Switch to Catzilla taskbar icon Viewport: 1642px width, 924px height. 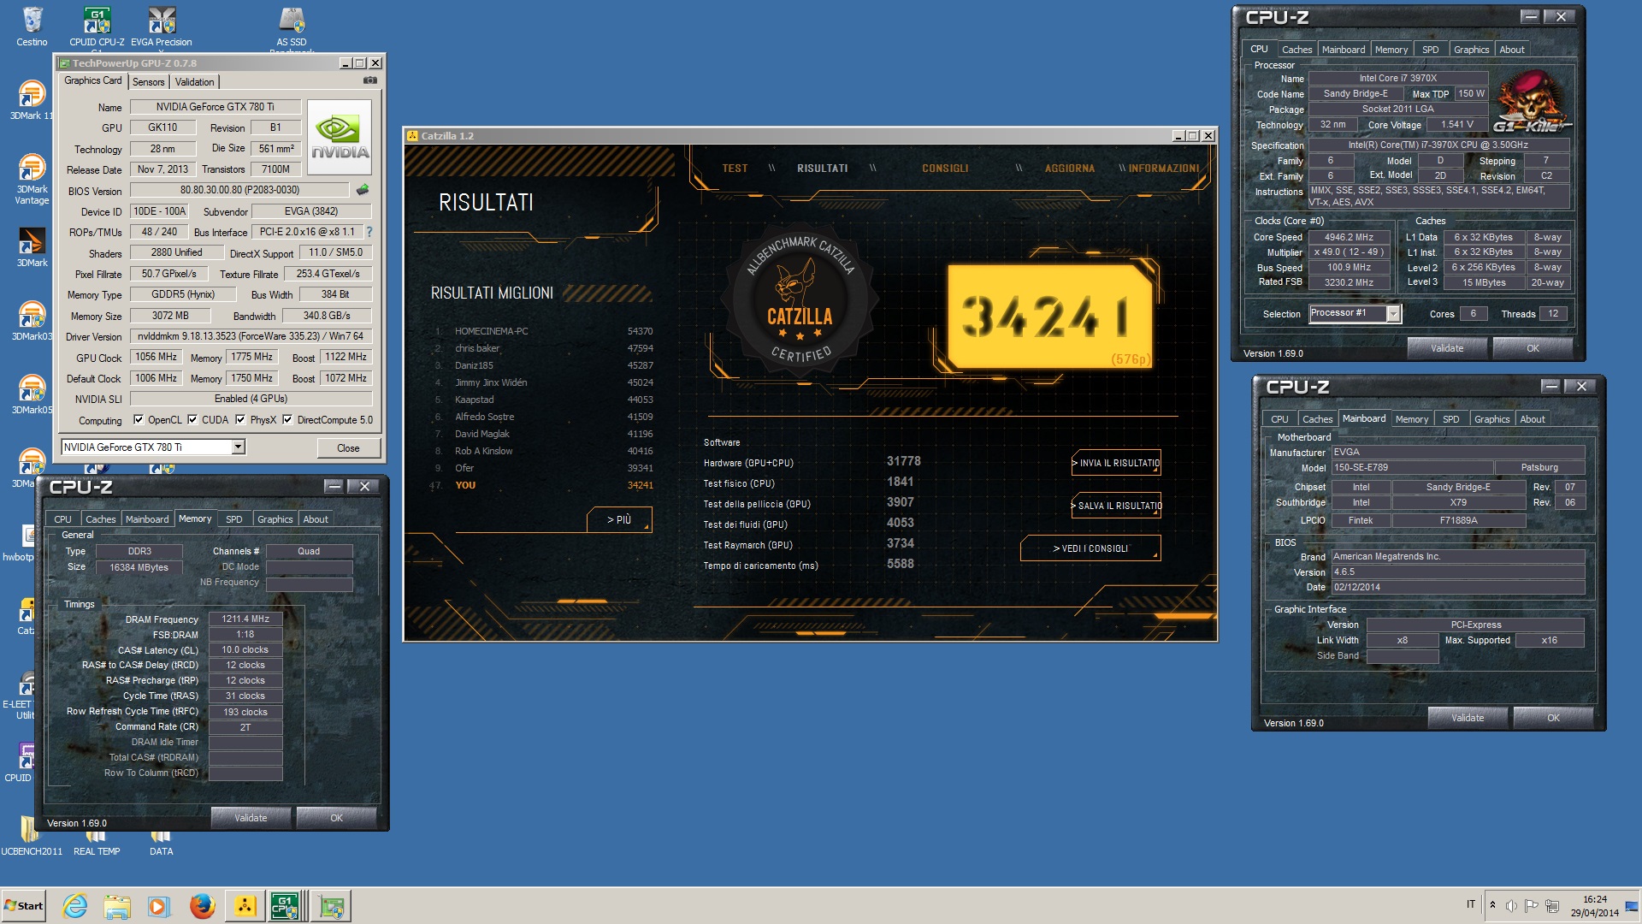coord(245,906)
